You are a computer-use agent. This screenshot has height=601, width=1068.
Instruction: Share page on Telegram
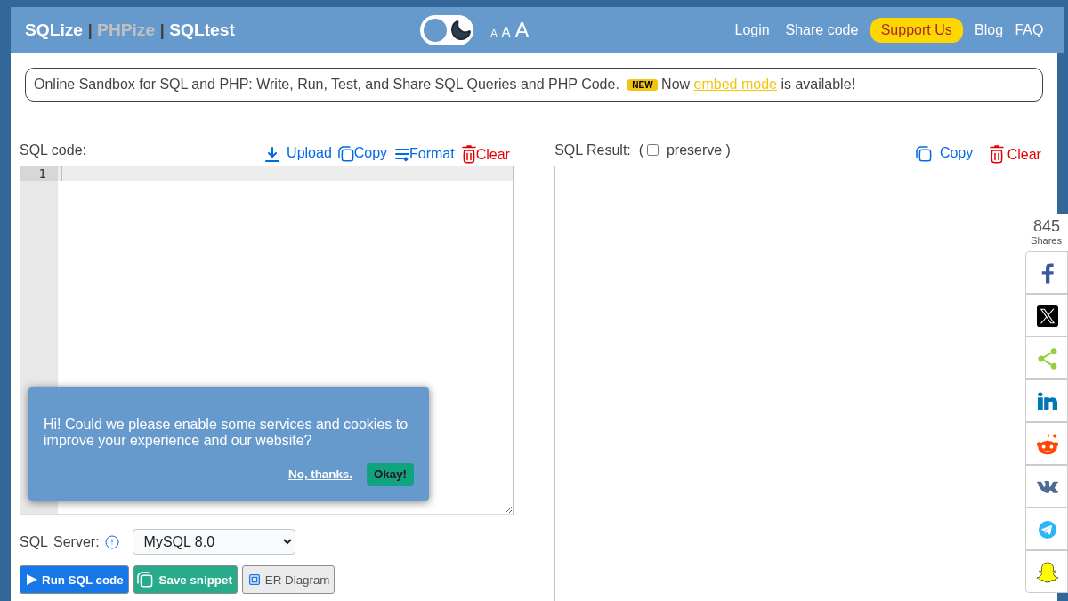pyautogui.click(x=1047, y=530)
